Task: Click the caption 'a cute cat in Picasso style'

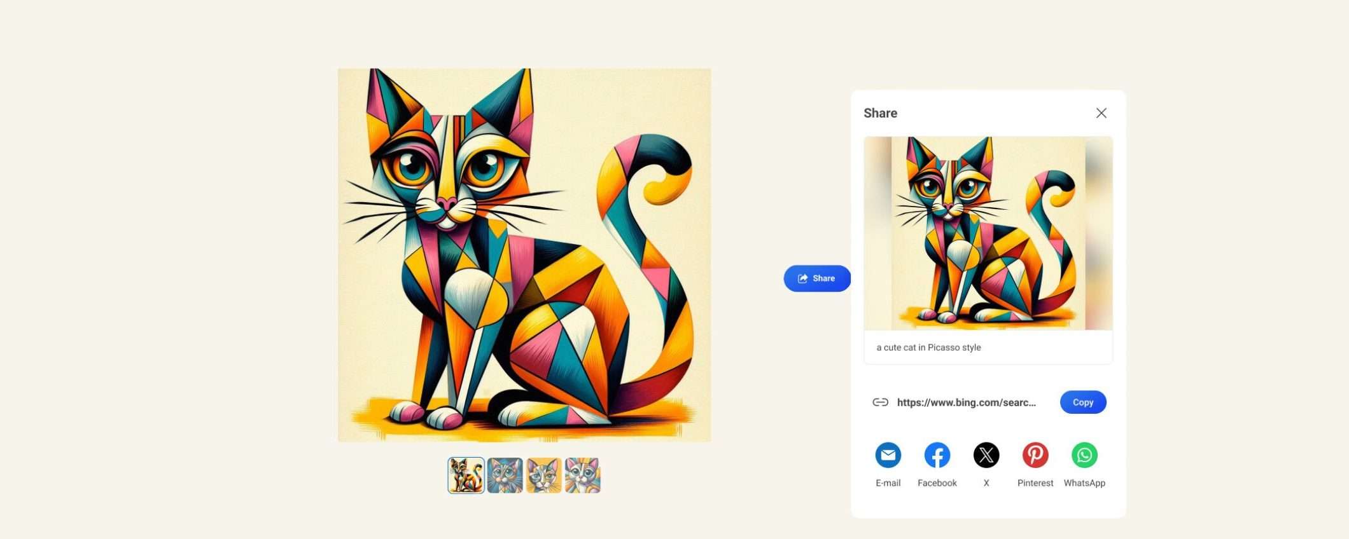Action: click(x=928, y=348)
